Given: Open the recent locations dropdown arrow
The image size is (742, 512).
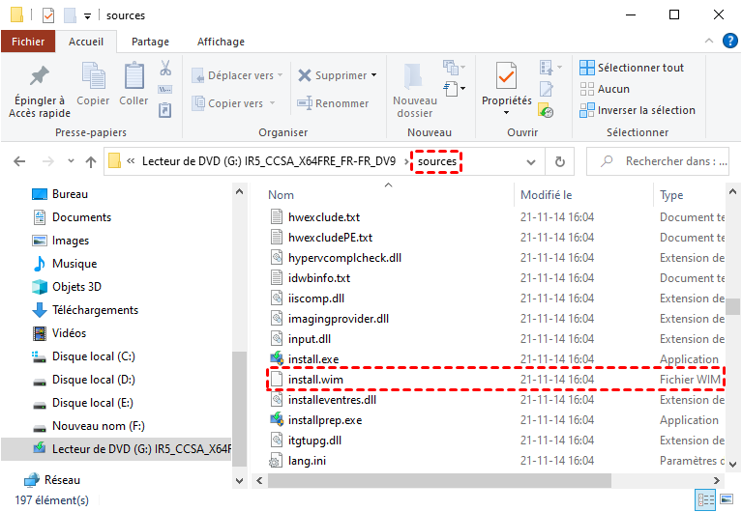Looking at the screenshot, I should click(x=71, y=161).
